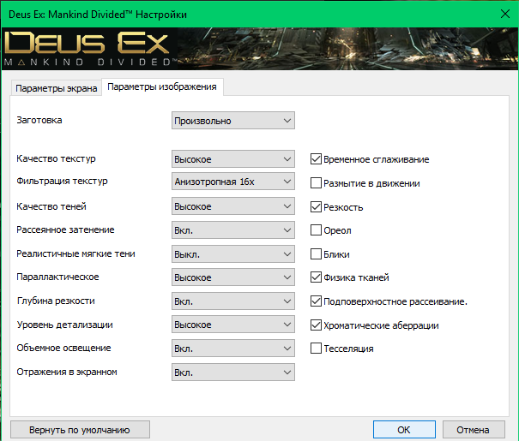
Task: Open the Отражения в экранном dropdown
Action: [233, 372]
